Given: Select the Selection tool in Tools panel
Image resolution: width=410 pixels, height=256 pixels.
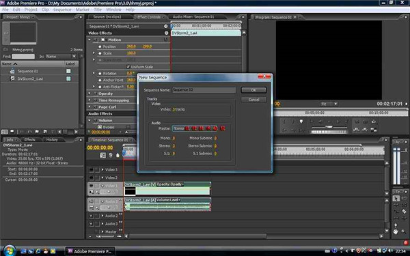Looking at the screenshot, I should [396, 199].
